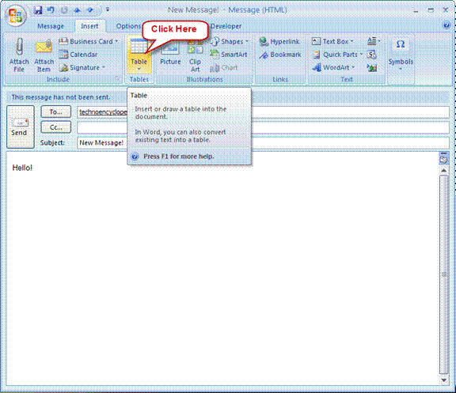The width and height of the screenshot is (456, 393).
Task: Click scrollbar up arrow in message body
Action: tap(443, 171)
